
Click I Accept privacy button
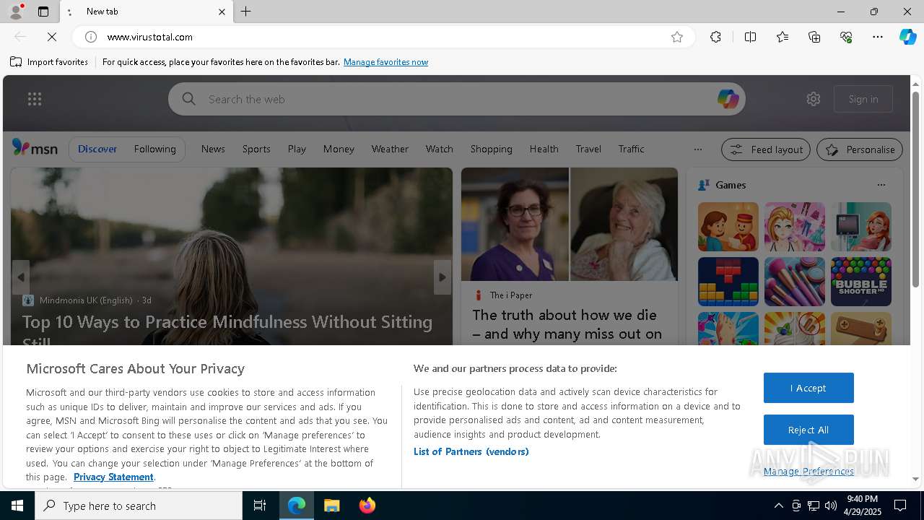[x=808, y=388]
